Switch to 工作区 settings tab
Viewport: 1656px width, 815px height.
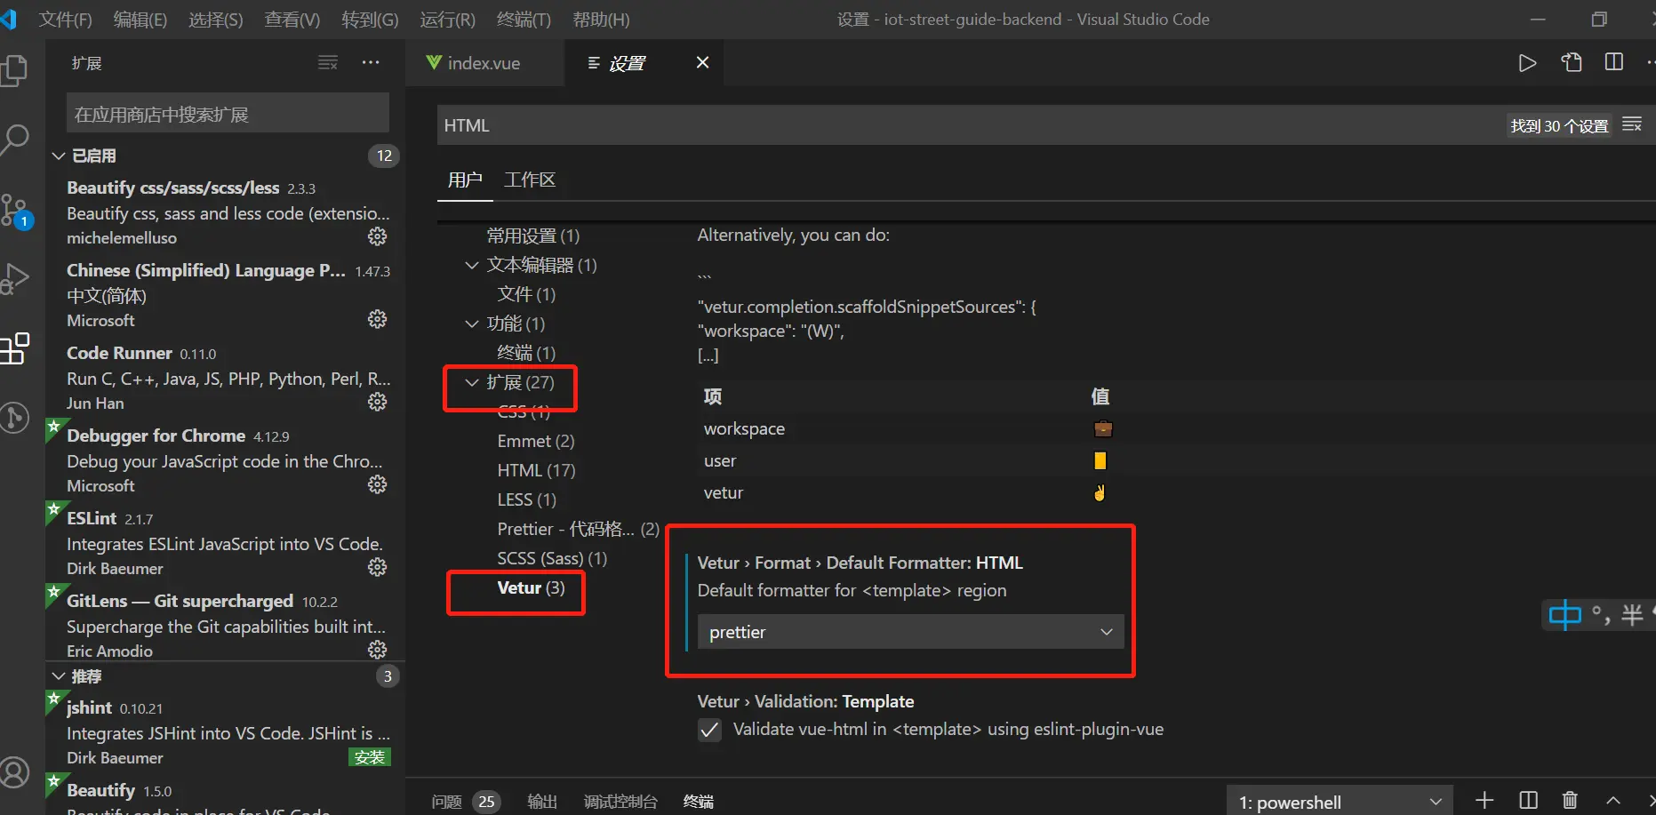[x=530, y=180]
